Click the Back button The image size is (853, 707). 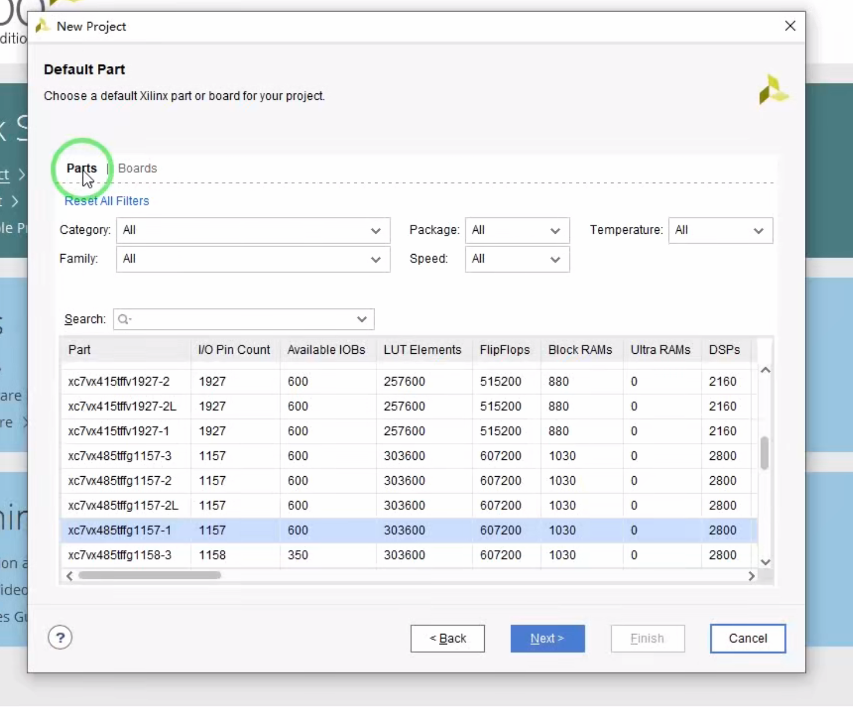pyautogui.click(x=448, y=639)
